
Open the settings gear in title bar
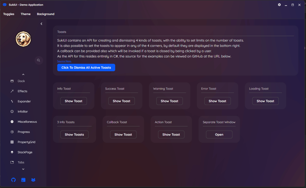click(x=279, y=5)
